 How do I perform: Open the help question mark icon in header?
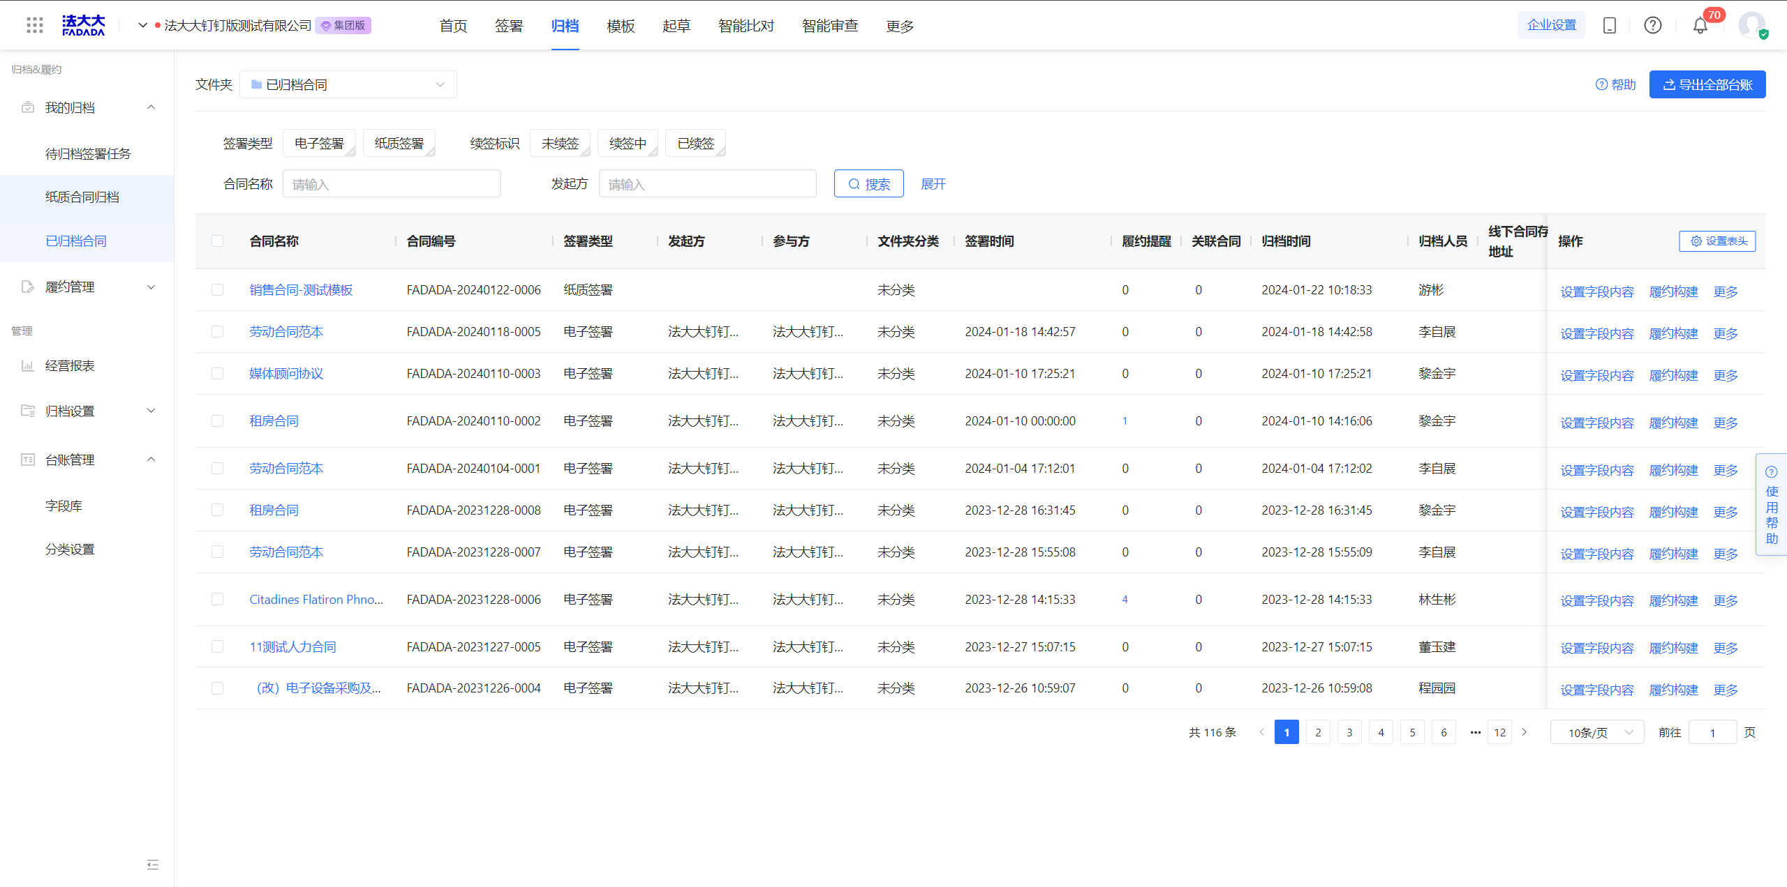(1653, 26)
